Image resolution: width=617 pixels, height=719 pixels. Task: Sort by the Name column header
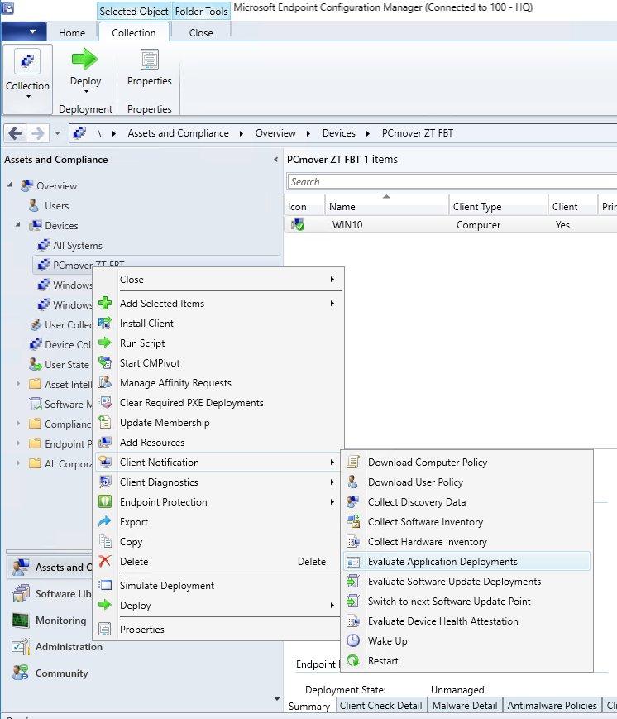(x=386, y=206)
